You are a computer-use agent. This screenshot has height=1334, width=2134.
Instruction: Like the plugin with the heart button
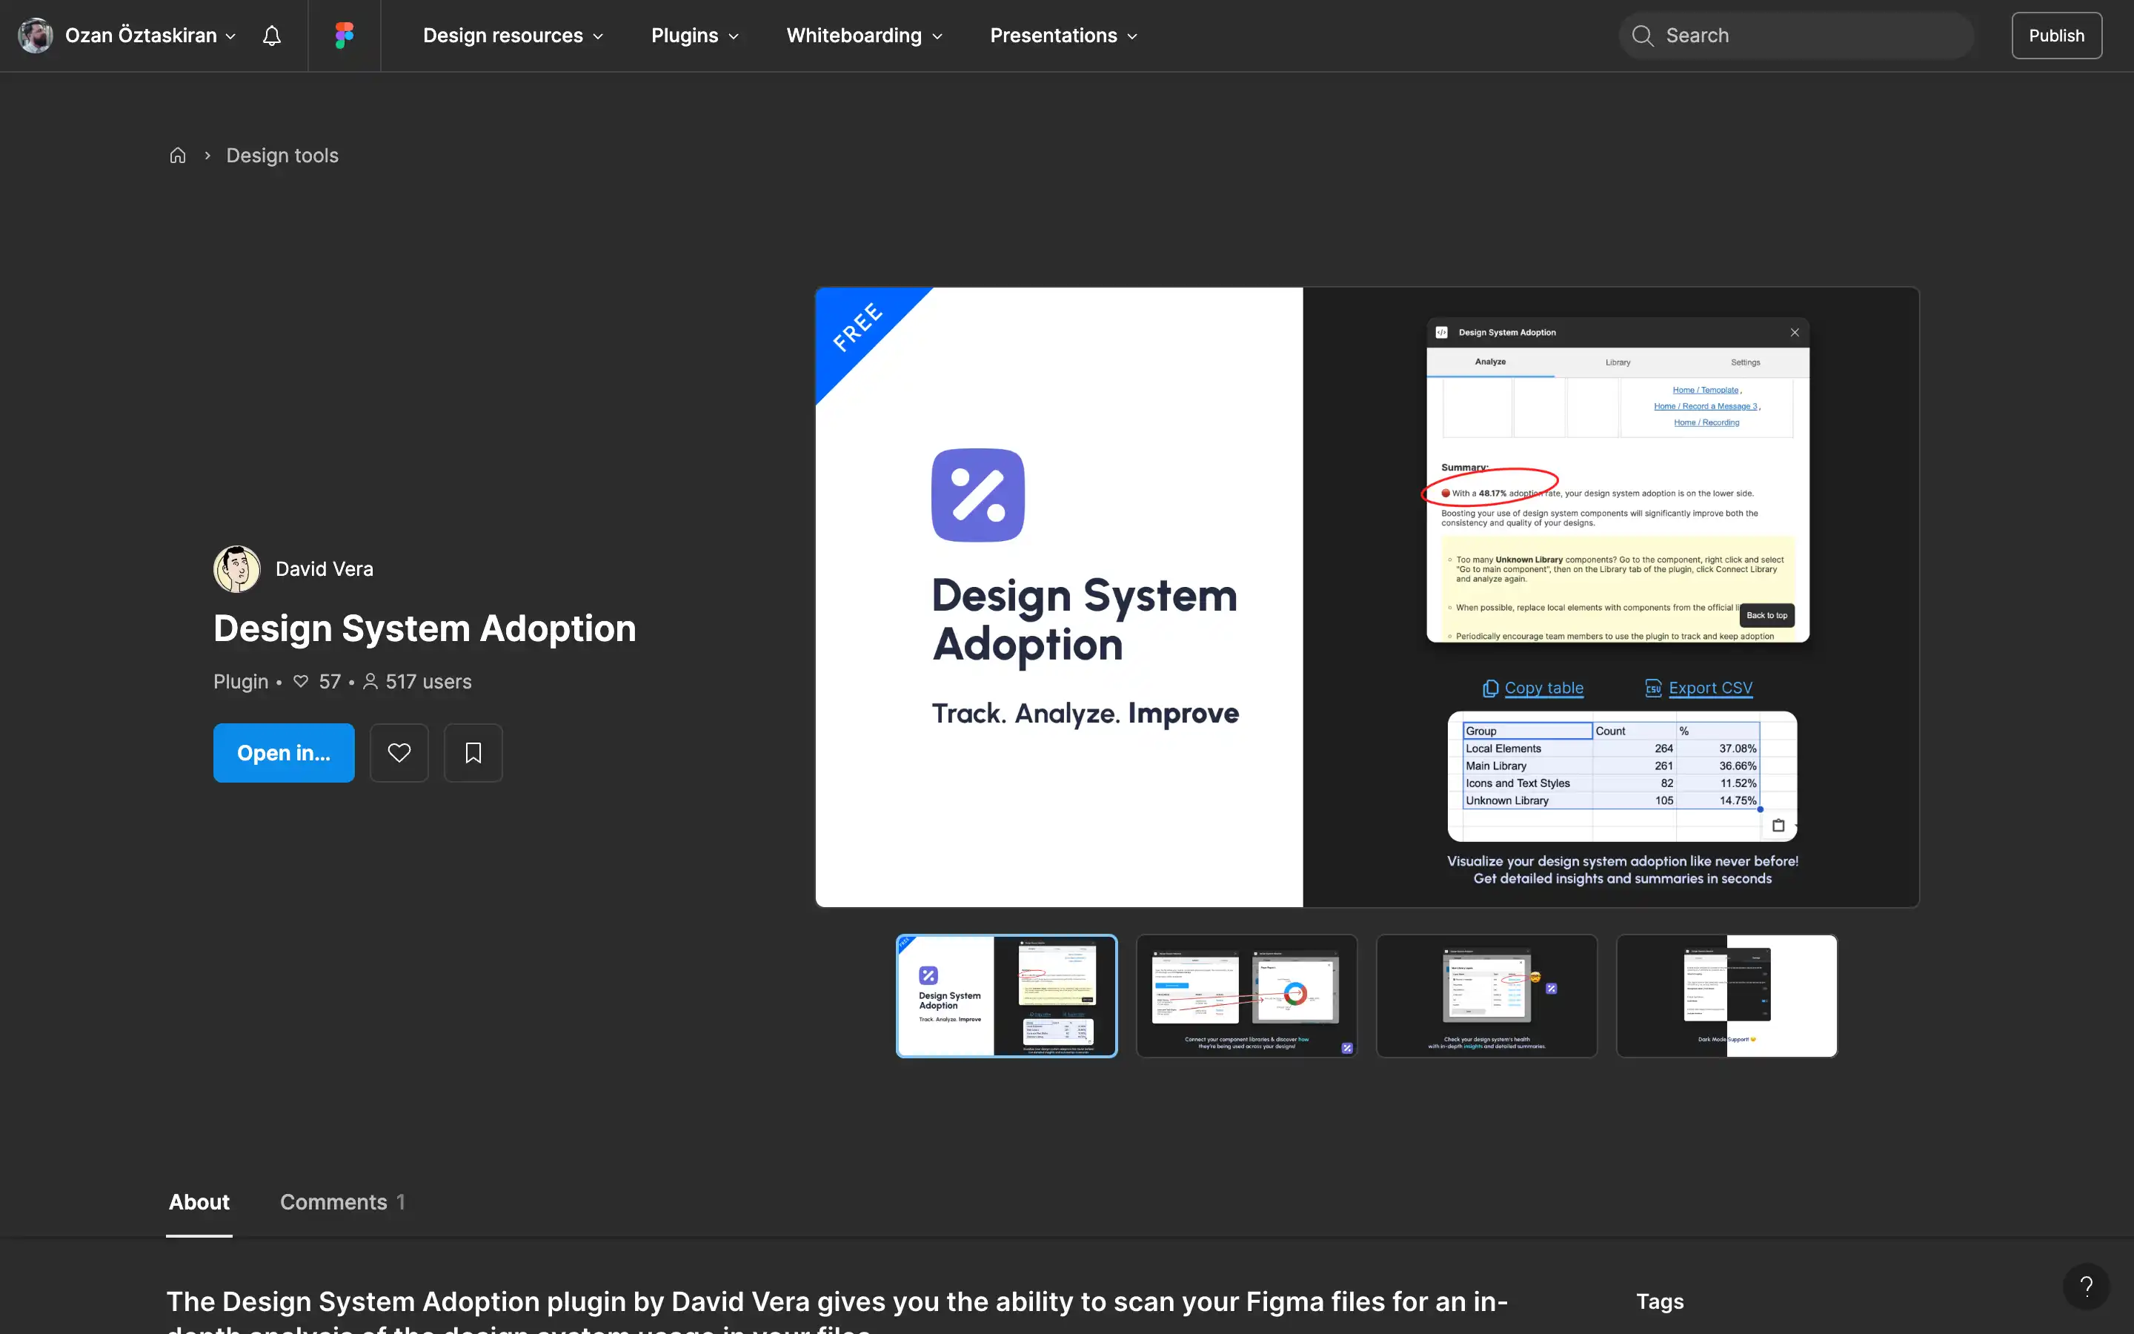point(399,752)
